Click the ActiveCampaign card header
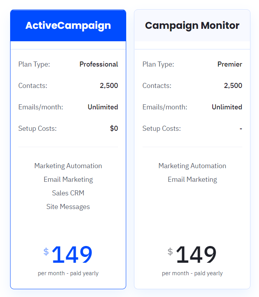The image size is (259, 297). pos(68,25)
